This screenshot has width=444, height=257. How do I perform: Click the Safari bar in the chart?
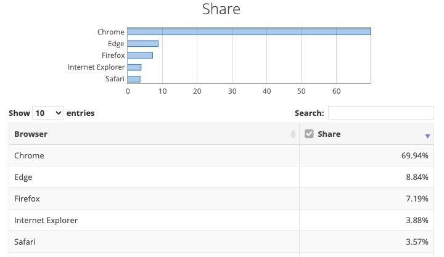click(x=134, y=79)
